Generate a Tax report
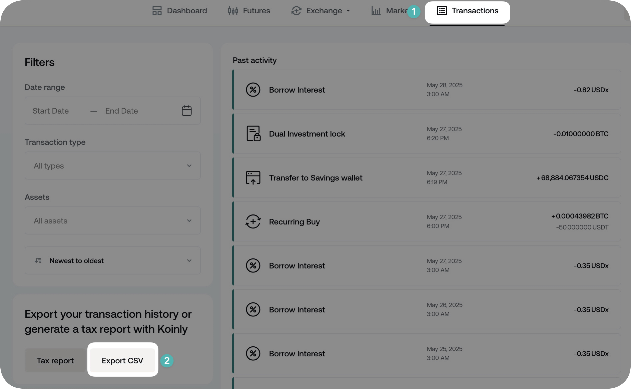The height and width of the screenshot is (389, 631). [x=55, y=360]
